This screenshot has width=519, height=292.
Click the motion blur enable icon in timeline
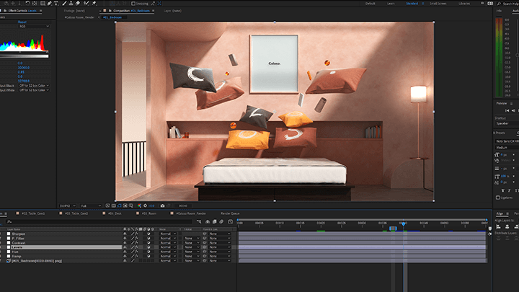pyautogui.click(x=221, y=222)
